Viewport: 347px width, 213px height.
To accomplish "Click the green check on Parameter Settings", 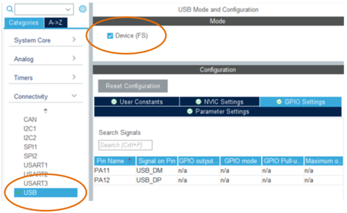I will point(190,111).
